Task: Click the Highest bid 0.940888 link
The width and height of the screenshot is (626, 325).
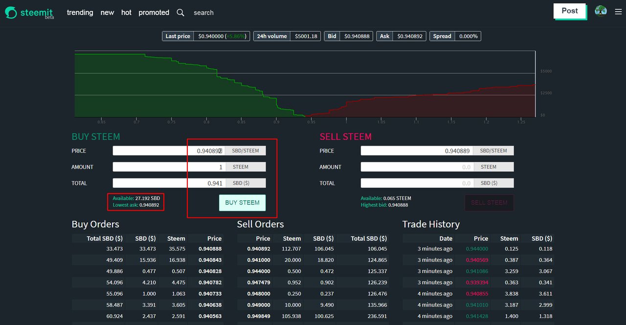Action: click(384, 205)
